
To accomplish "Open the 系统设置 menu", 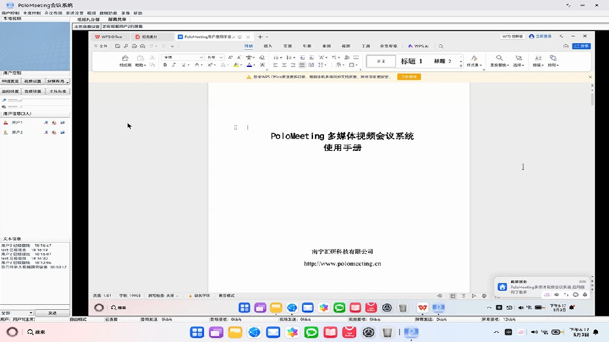I will coord(74,13).
